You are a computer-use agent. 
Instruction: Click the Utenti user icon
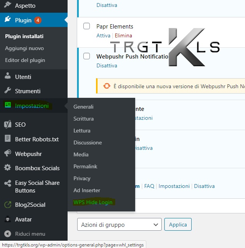(x=8, y=77)
